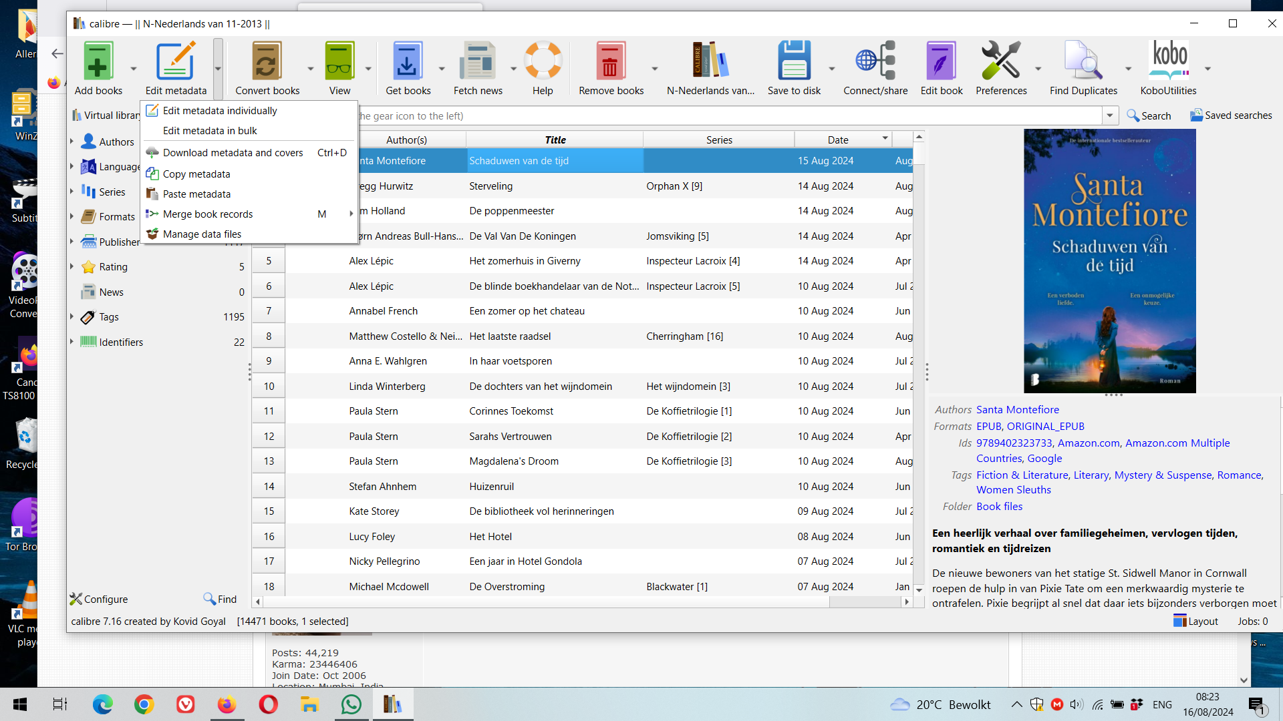Toggle the Layout button in status bar
1283x721 pixels.
(x=1196, y=621)
